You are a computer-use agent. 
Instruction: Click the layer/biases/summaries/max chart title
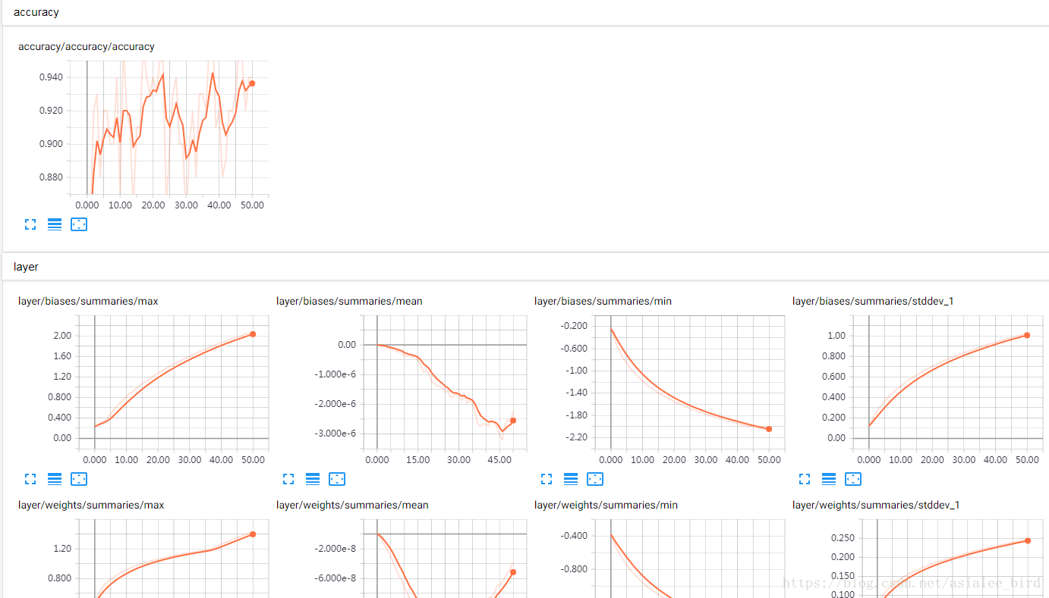click(x=88, y=302)
